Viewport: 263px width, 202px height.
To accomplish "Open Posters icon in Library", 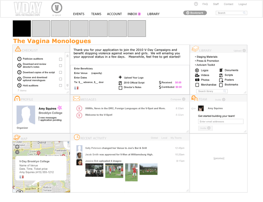I will pyautogui.click(x=221, y=80).
